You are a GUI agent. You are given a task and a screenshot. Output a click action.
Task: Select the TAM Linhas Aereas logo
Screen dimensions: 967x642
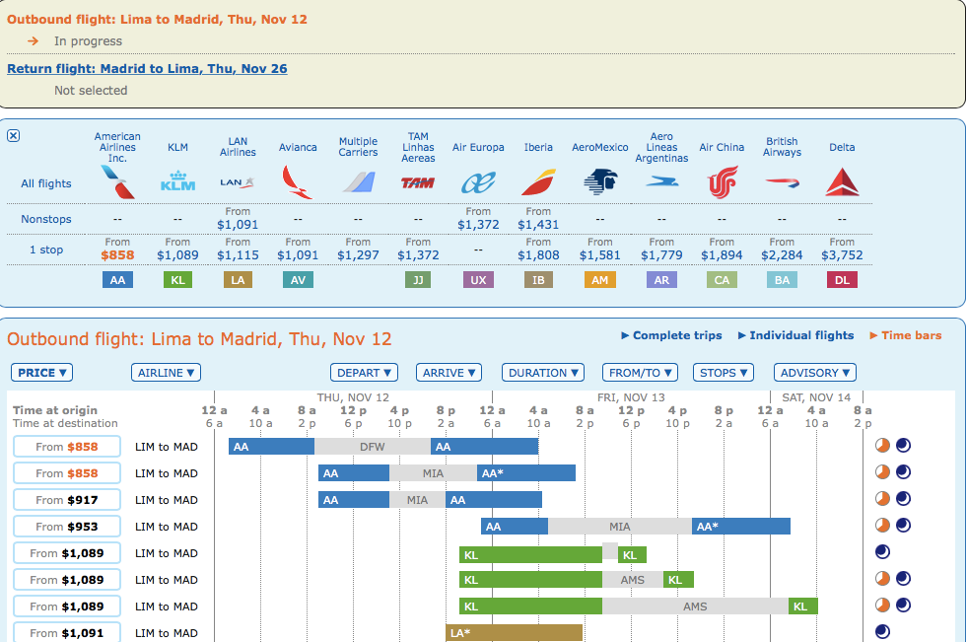[x=418, y=182]
